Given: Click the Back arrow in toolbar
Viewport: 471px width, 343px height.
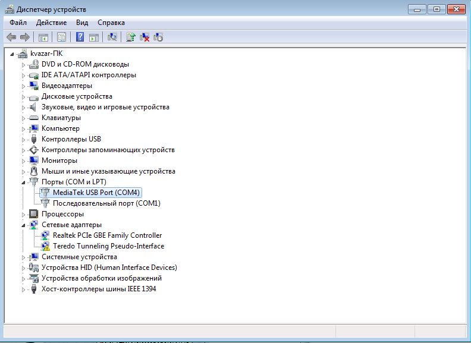Looking at the screenshot, I should click(11, 37).
